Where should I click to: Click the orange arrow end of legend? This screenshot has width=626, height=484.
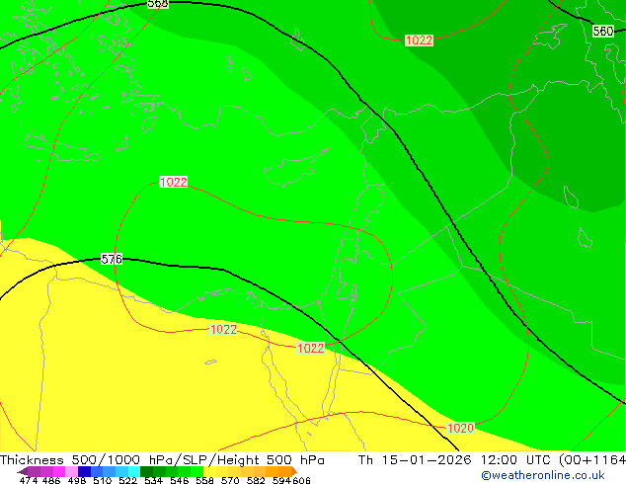coord(294,471)
